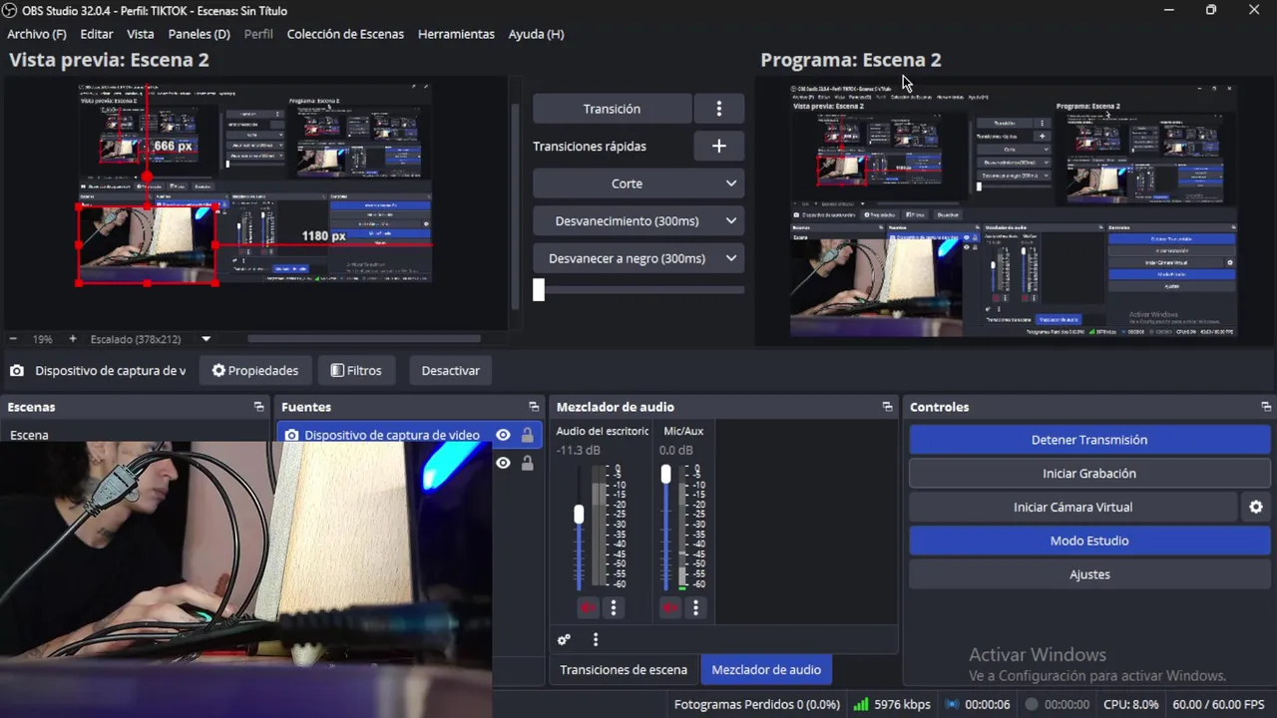This screenshot has height=718, width=1277.
Task: Open the Vista menu
Action: [x=141, y=34]
